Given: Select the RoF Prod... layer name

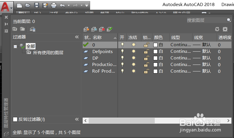Looking at the screenshot, I should tap(104, 71).
